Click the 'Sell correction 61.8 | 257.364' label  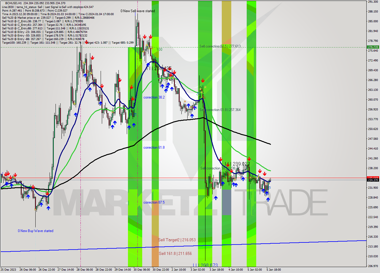pyautogui.click(x=220, y=110)
